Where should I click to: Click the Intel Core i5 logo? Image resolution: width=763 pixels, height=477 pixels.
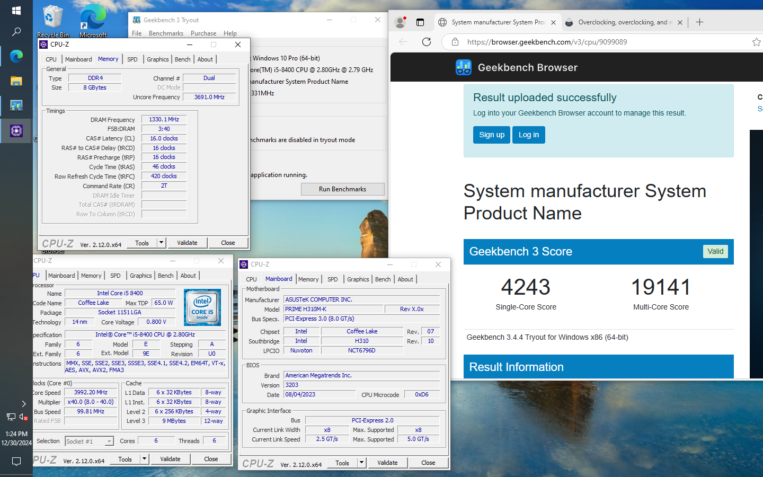tap(202, 307)
